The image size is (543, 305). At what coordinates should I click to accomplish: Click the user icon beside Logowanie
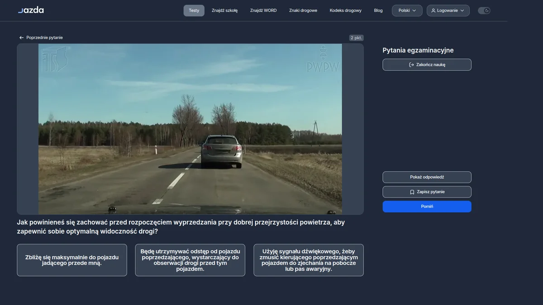tap(433, 11)
